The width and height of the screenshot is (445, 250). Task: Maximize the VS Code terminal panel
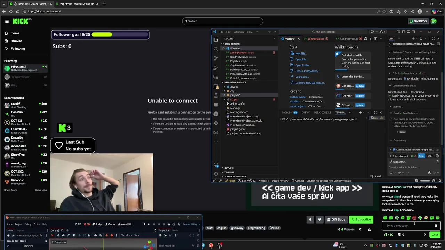pos(375,112)
